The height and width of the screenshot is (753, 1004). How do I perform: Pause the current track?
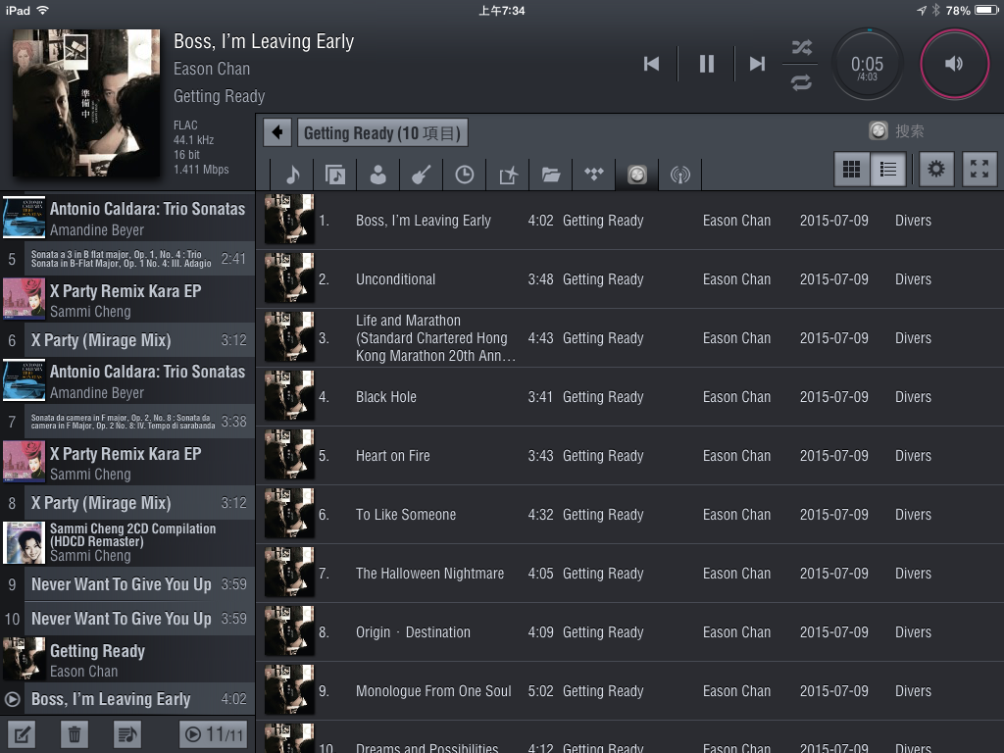tap(706, 64)
